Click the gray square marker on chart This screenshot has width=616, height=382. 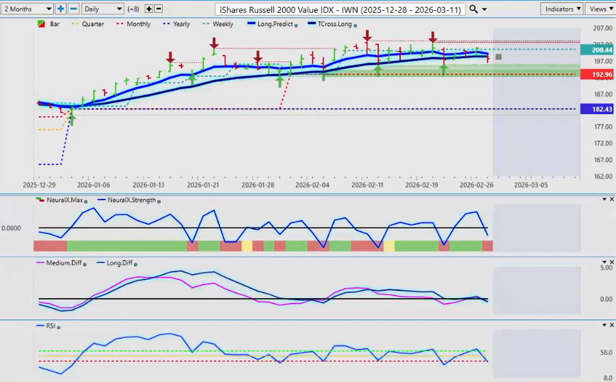(498, 57)
